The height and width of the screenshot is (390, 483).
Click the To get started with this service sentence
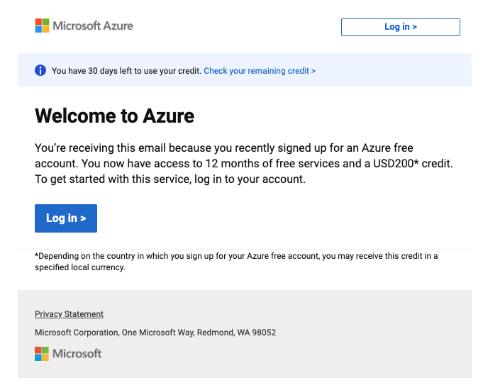click(x=170, y=179)
